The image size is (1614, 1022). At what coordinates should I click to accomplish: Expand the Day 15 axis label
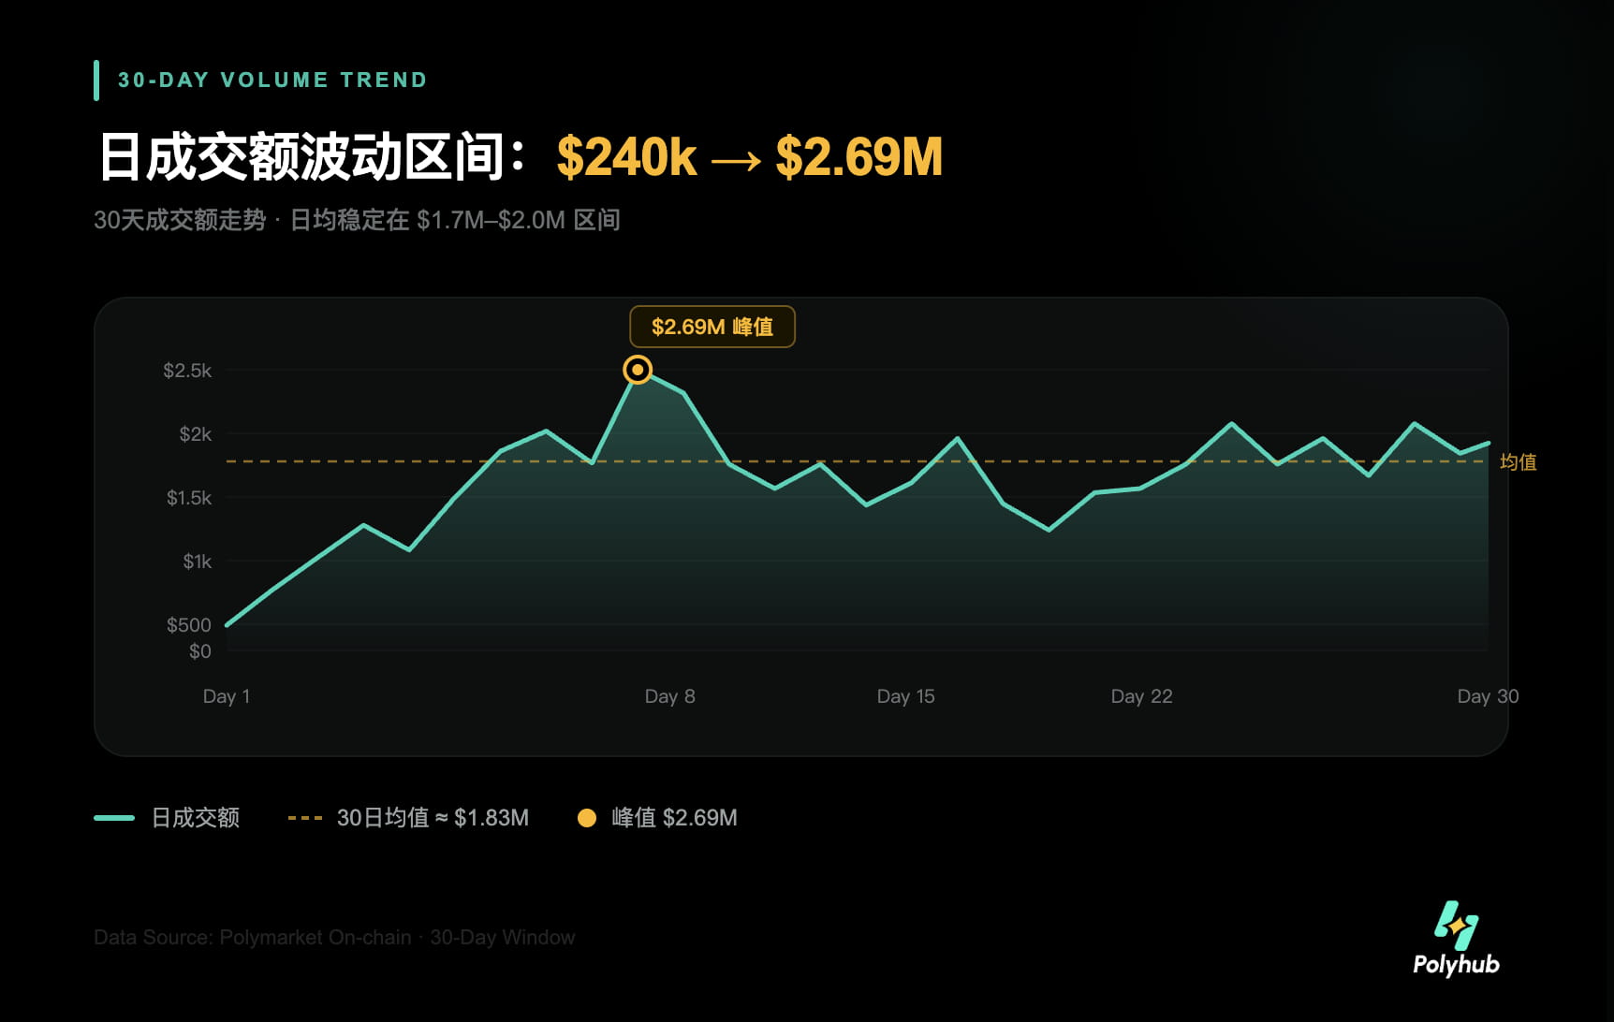click(x=905, y=696)
